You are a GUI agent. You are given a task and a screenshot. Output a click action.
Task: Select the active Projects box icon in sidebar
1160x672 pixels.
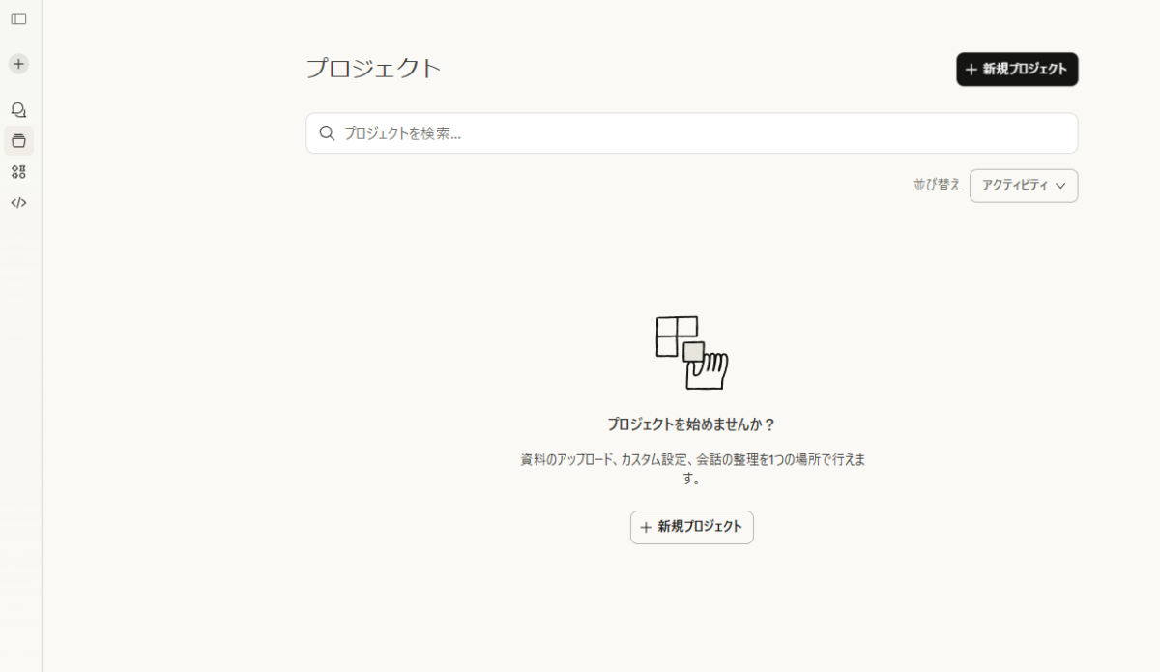click(17, 140)
